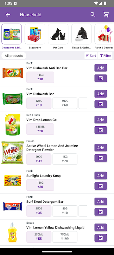Tap calendar icon for Vim Drop Lemon Gel
Screen dimensions: 114x255
coord(101,130)
